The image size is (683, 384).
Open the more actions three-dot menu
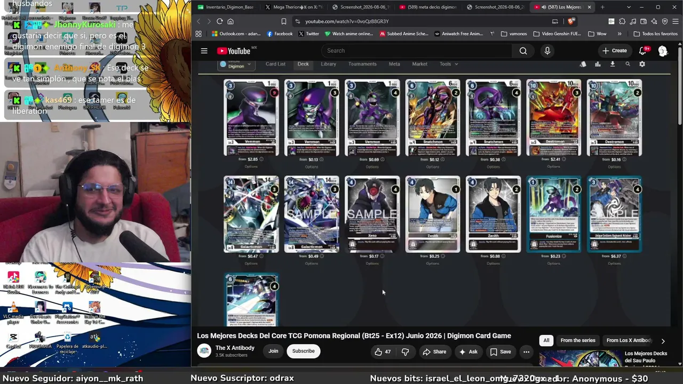(x=526, y=351)
